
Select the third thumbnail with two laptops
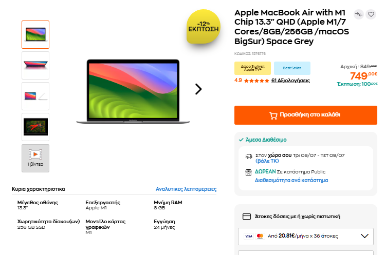click(35, 96)
